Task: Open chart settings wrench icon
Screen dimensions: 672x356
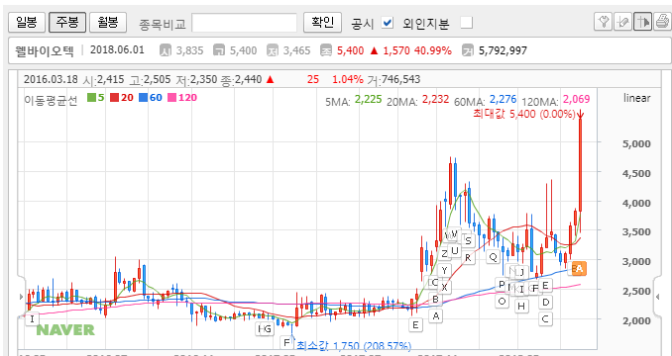Action: (x=603, y=22)
